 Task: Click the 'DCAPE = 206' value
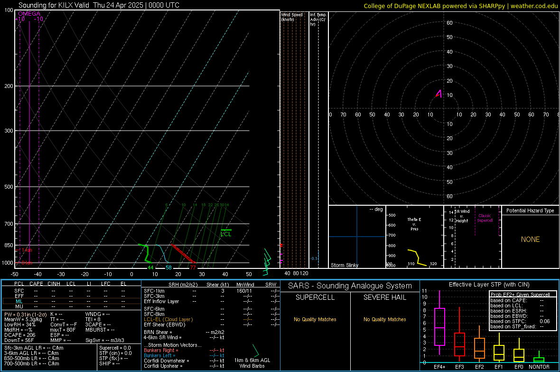19,335
